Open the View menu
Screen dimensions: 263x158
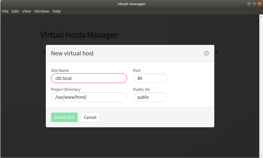[x=27, y=11]
